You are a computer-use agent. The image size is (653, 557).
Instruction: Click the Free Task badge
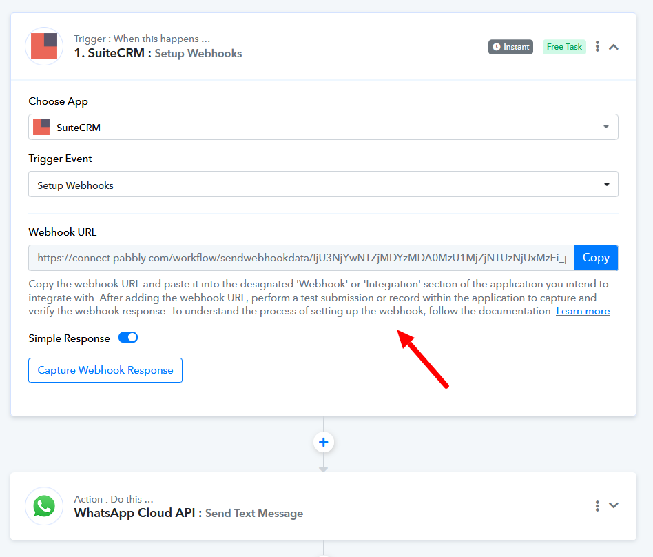point(564,47)
